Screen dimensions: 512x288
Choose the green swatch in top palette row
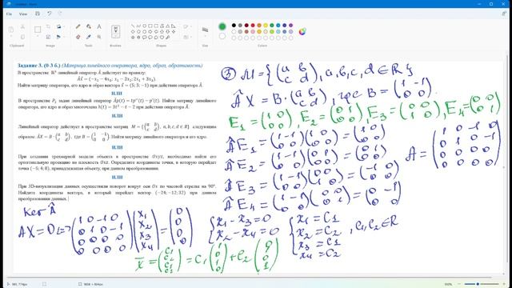point(272,25)
